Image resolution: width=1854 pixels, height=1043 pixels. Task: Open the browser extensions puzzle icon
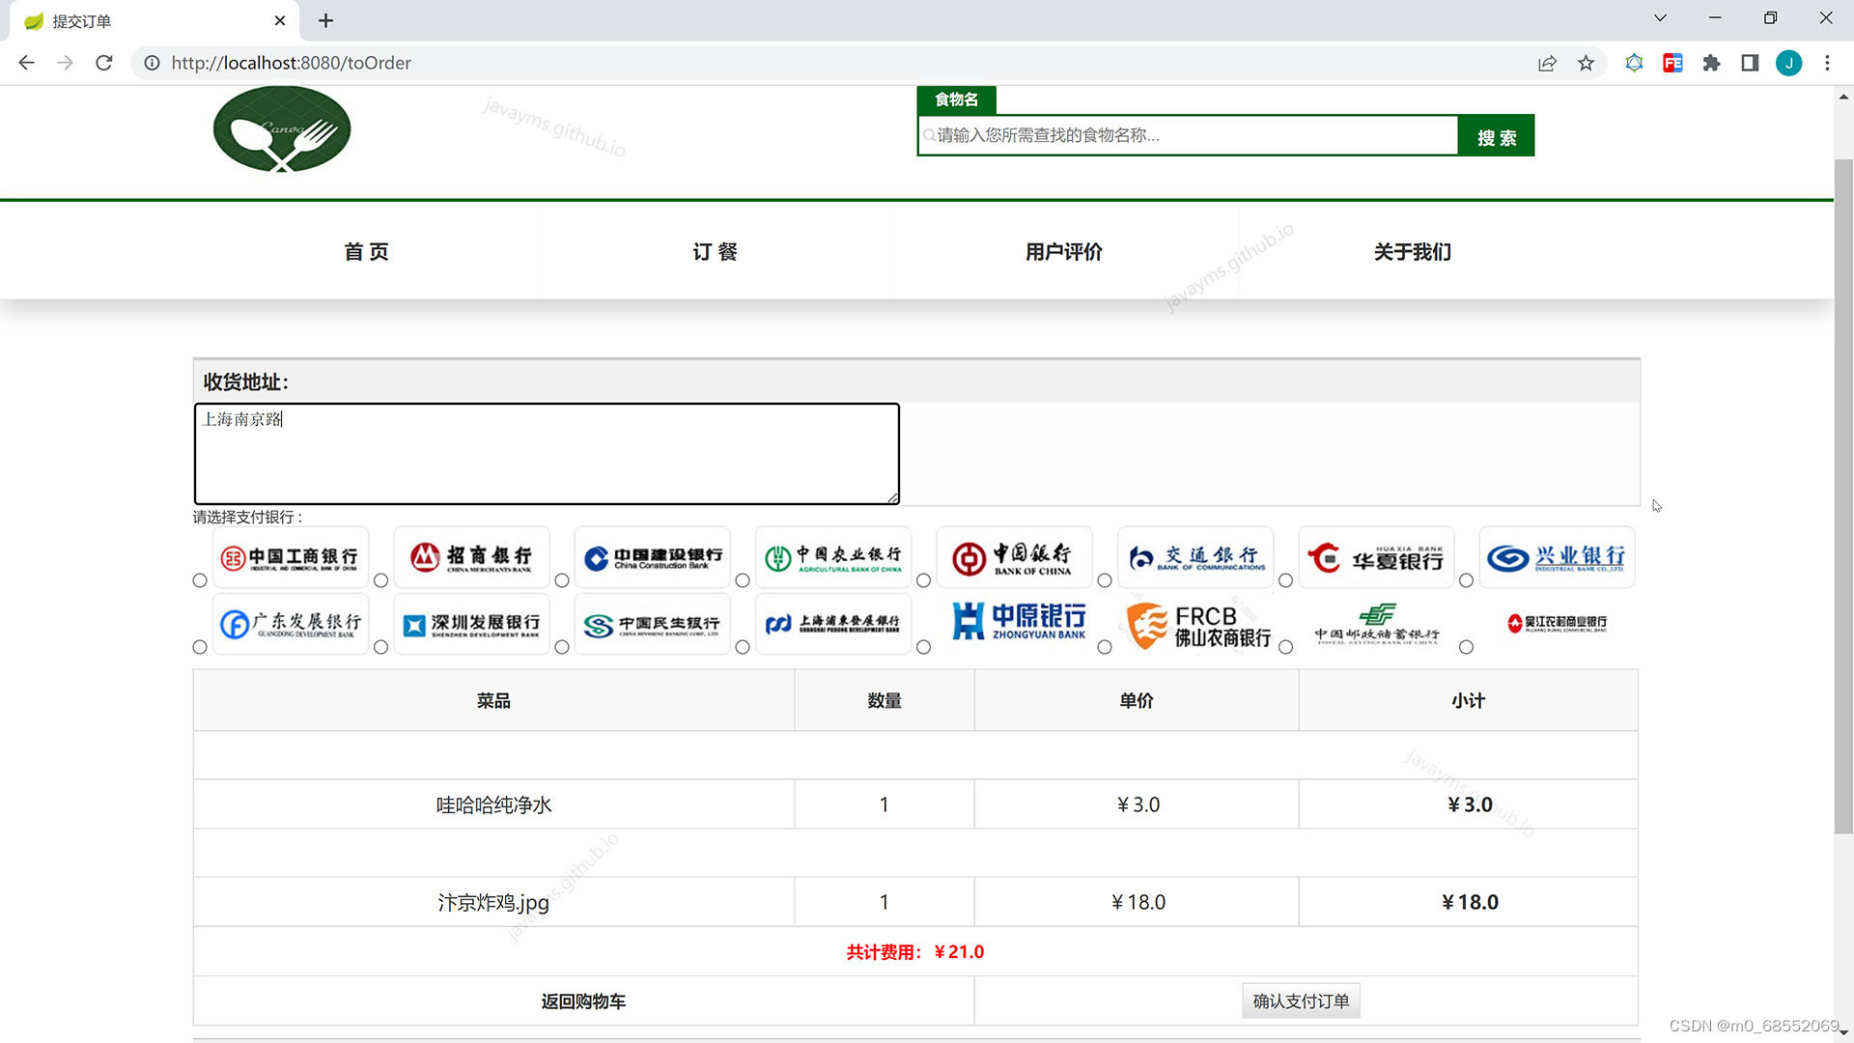pyautogui.click(x=1711, y=63)
